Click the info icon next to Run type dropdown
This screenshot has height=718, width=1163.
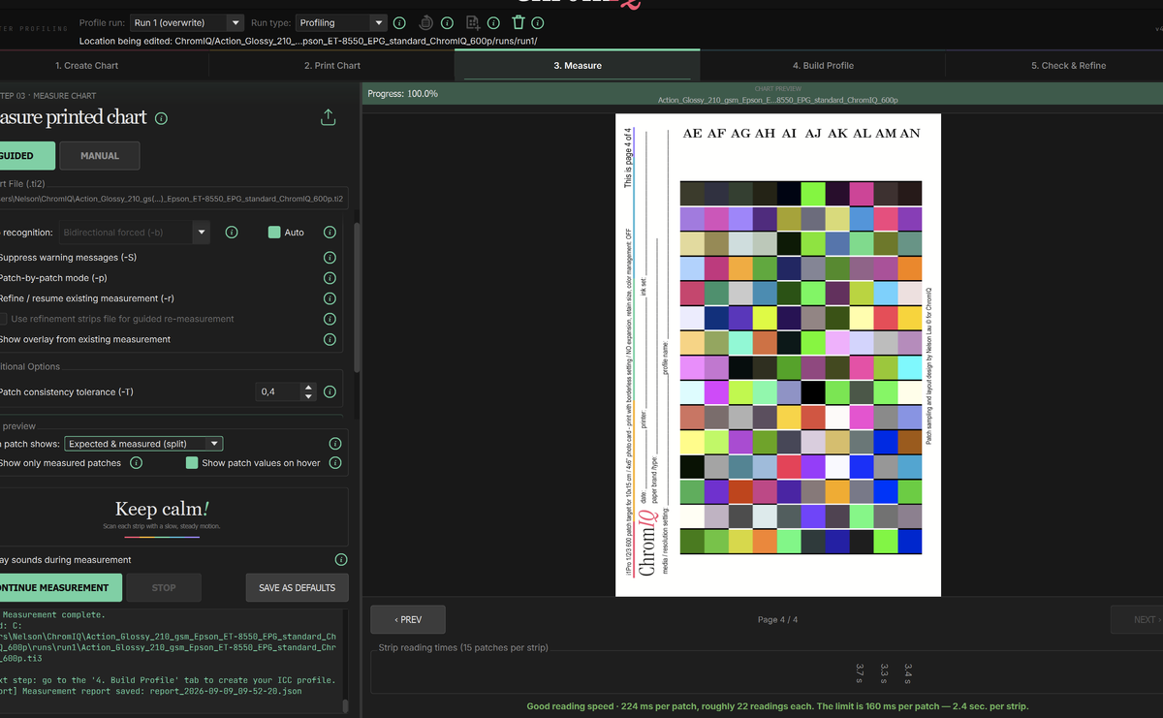(399, 22)
